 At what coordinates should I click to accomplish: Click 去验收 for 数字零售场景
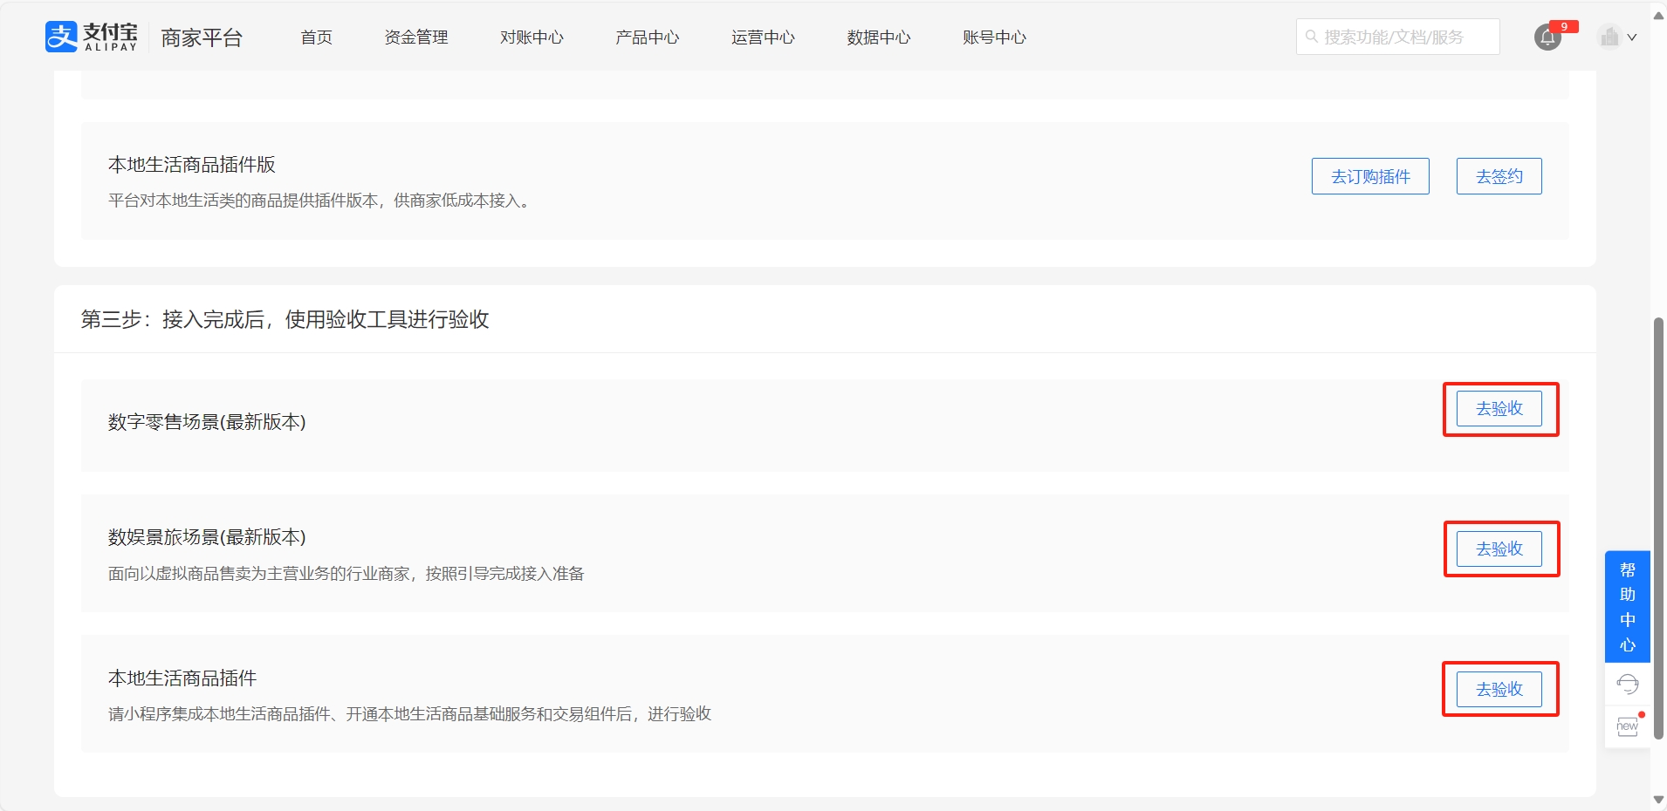1499,408
